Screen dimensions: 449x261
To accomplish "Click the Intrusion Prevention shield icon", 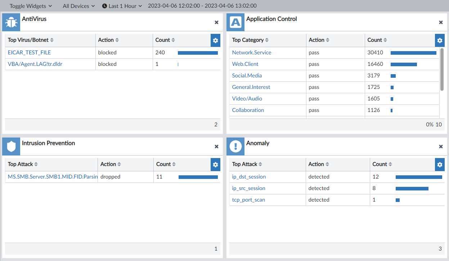I will (11, 146).
